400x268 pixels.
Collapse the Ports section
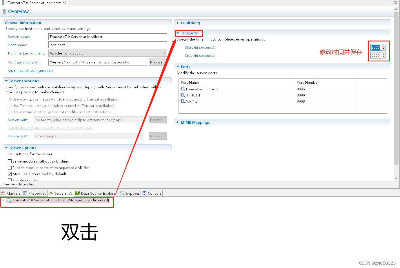click(178, 67)
